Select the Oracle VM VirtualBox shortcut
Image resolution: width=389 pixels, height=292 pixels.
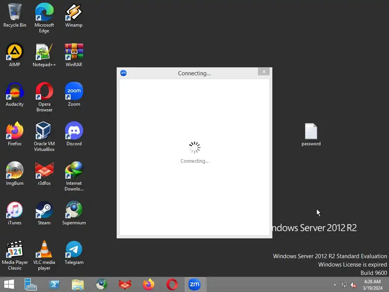coord(44,136)
